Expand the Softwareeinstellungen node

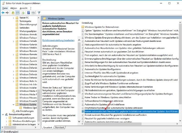click(6, 118)
